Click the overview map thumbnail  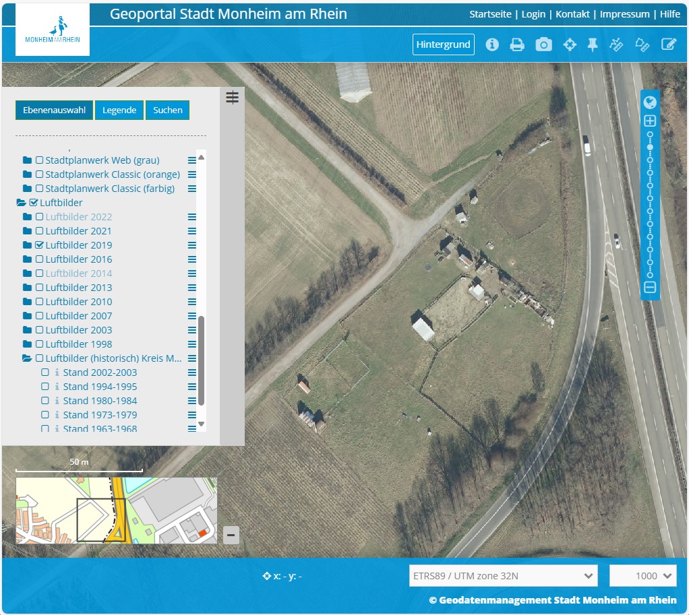117,511
